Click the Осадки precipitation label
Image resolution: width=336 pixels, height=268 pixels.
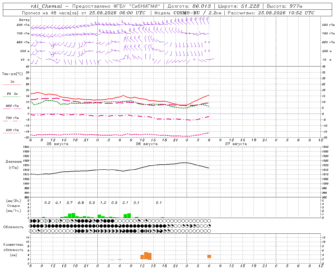point(13,206)
